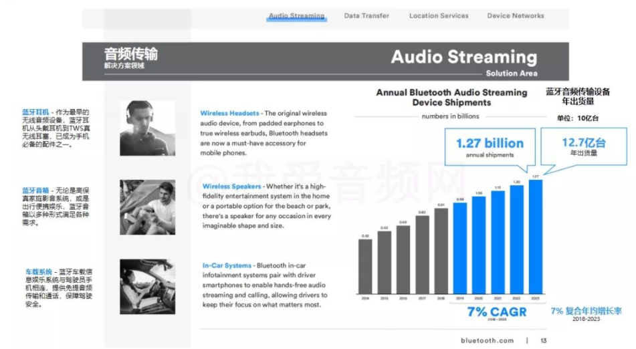Switch to the Data Transfer tab
The image size is (636, 349).
366,15
